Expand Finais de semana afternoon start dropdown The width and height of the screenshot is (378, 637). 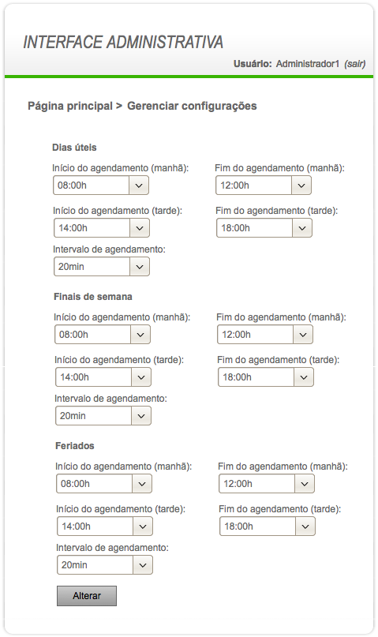point(103,377)
